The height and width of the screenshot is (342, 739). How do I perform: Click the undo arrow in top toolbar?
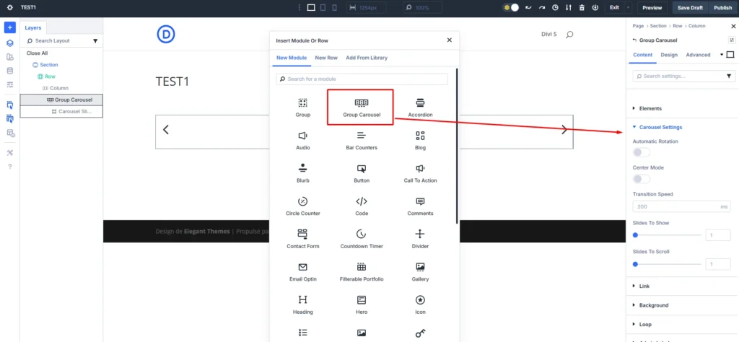pos(529,7)
